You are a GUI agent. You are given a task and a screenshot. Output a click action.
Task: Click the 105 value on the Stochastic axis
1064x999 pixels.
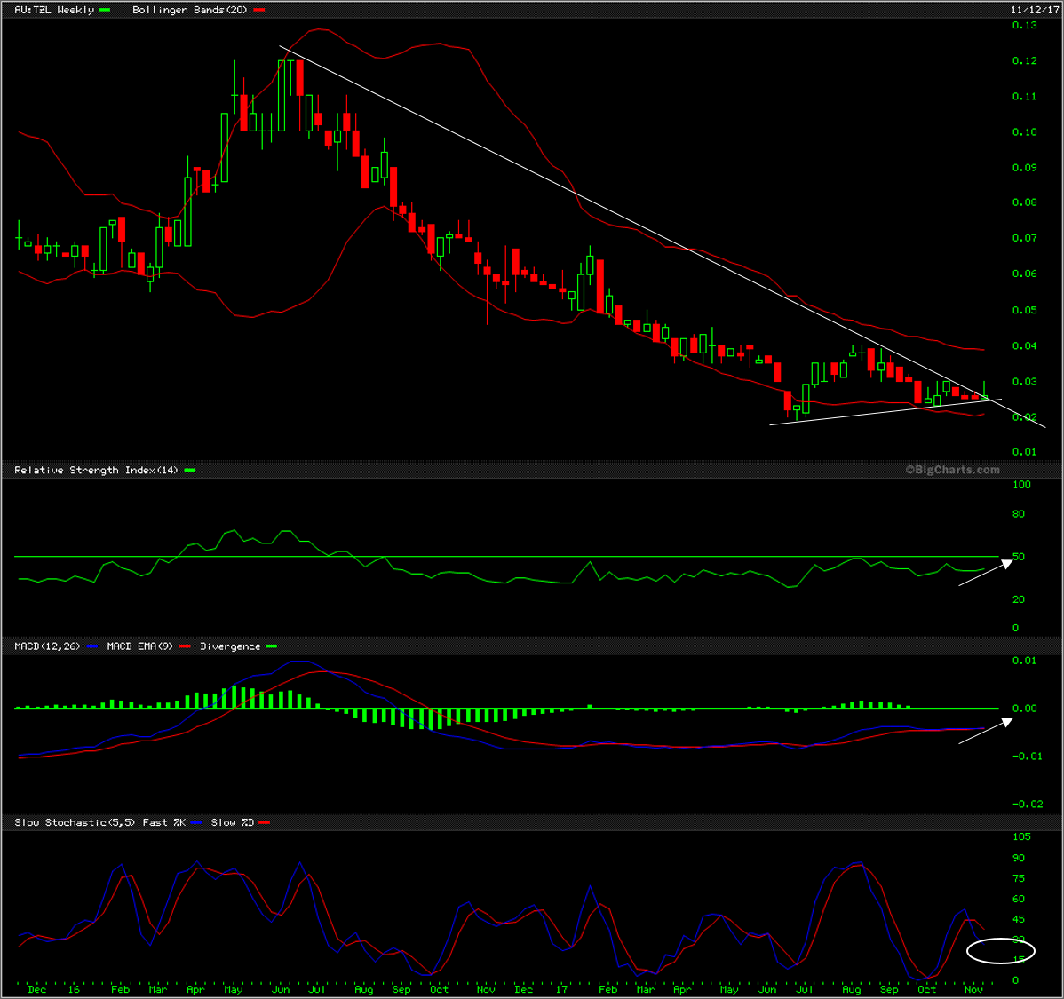pyautogui.click(x=1021, y=836)
